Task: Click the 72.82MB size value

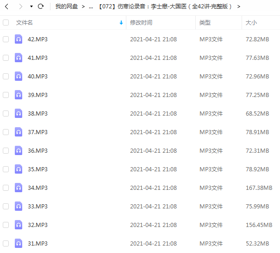Action: click(x=257, y=39)
